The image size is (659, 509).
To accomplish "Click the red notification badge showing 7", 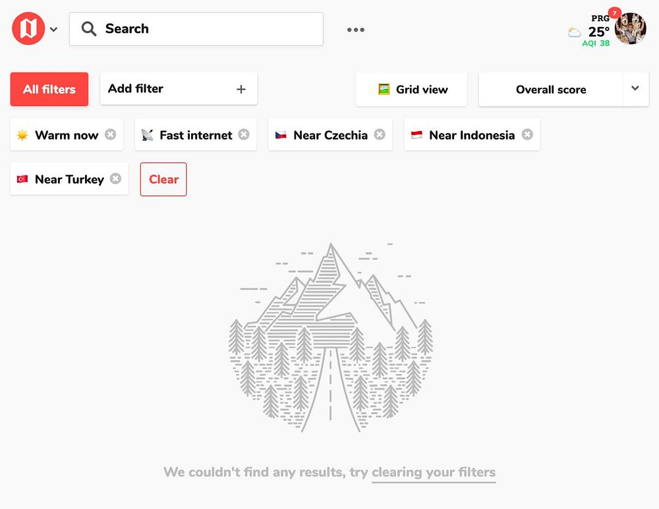I will point(614,13).
